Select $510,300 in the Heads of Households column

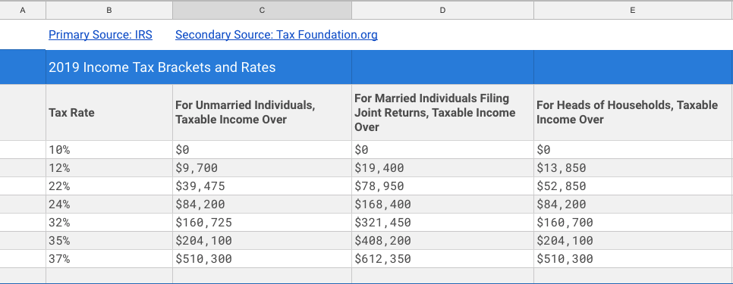click(633, 259)
